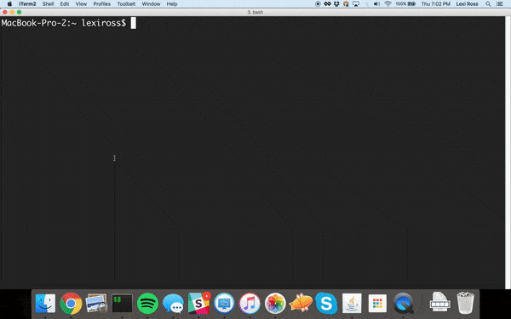Open the Photos app icon
This screenshot has width=511, height=319.
275,303
